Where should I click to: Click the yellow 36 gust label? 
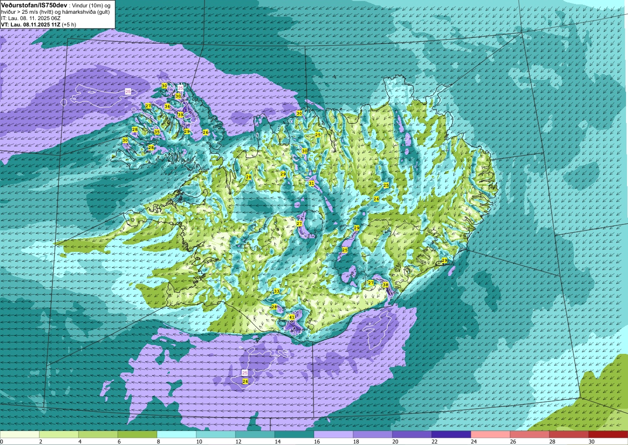point(167,106)
